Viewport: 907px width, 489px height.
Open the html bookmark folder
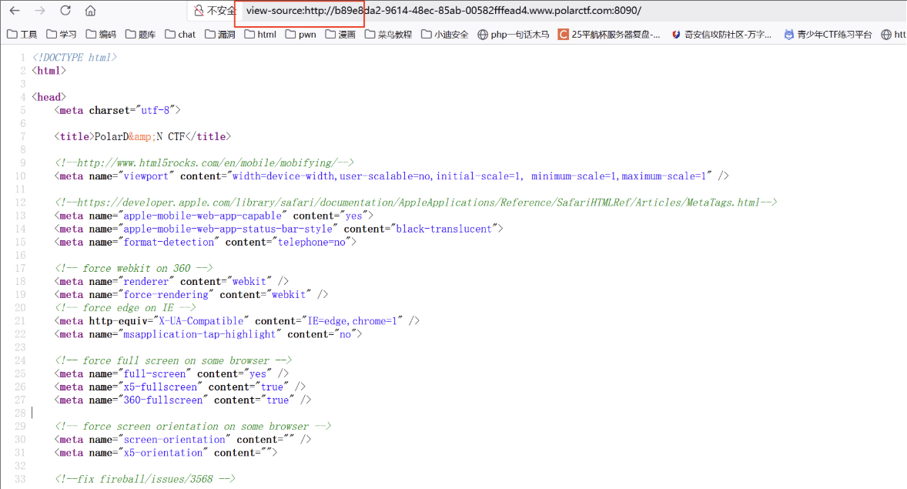(x=259, y=34)
